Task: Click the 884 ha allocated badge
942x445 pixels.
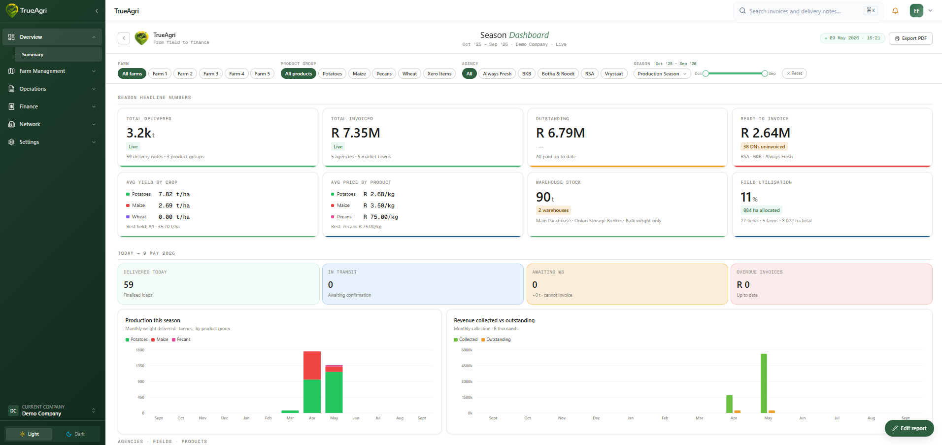Action: [761, 210]
